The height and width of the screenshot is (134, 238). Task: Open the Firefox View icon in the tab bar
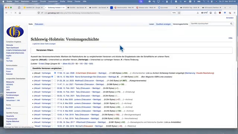(19, 7)
